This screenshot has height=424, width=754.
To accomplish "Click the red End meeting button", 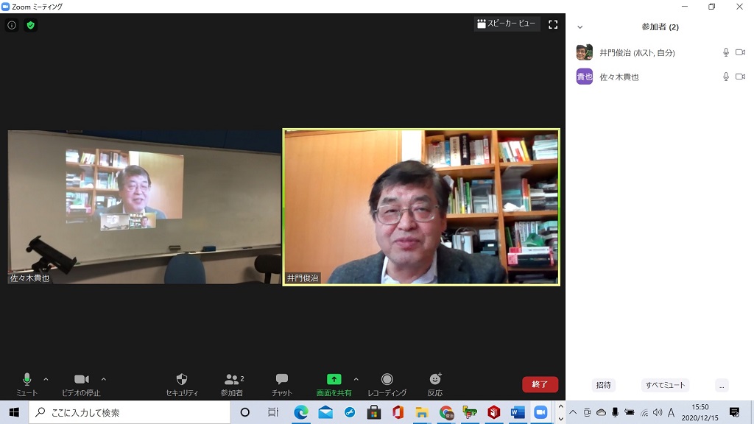I will coord(540,384).
